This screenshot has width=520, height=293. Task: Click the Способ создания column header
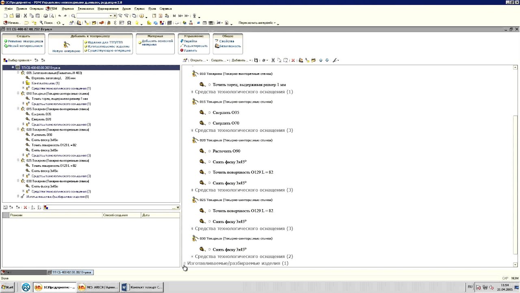pyautogui.click(x=121, y=215)
